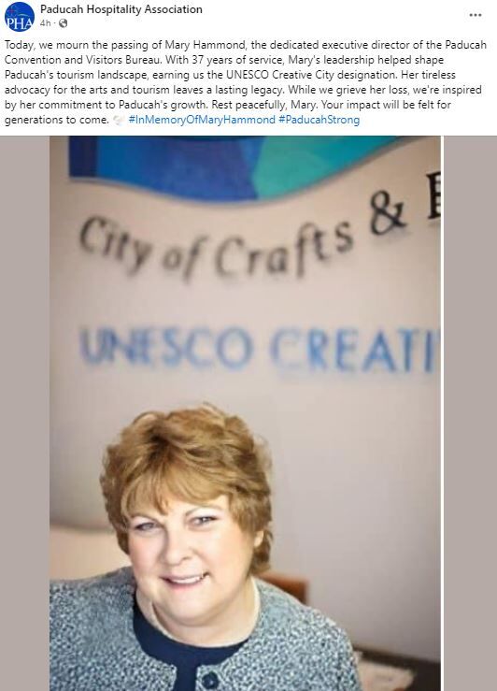The height and width of the screenshot is (691, 497).
Task: Click the navy cardigan button in photo
Action: tap(210, 680)
